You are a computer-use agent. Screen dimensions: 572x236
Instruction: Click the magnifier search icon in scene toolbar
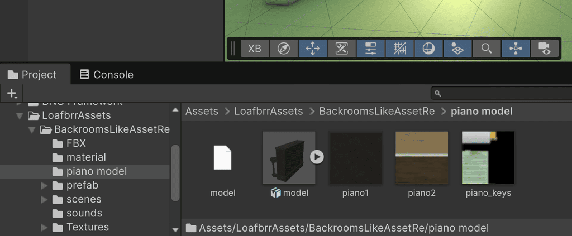tap(487, 49)
